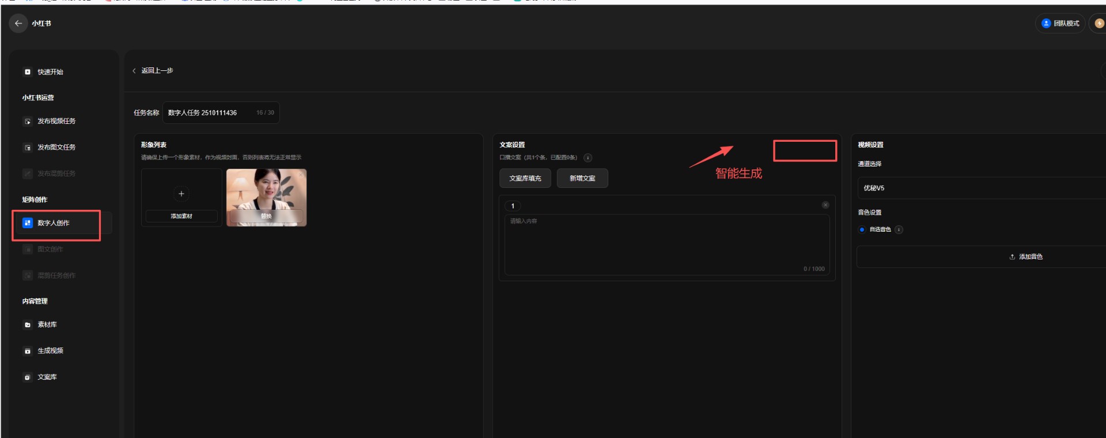The image size is (1106, 438).
Task: Click 替换 on the avatar thumbnail
Action: (x=266, y=216)
